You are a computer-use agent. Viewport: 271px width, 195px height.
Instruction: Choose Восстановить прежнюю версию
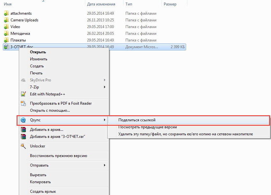(64, 156)
